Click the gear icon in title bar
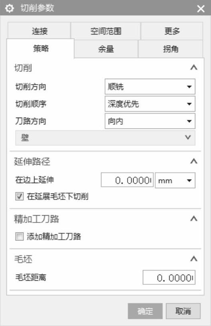The height and width of the screenshot is (326, 211). click(9, 8)
